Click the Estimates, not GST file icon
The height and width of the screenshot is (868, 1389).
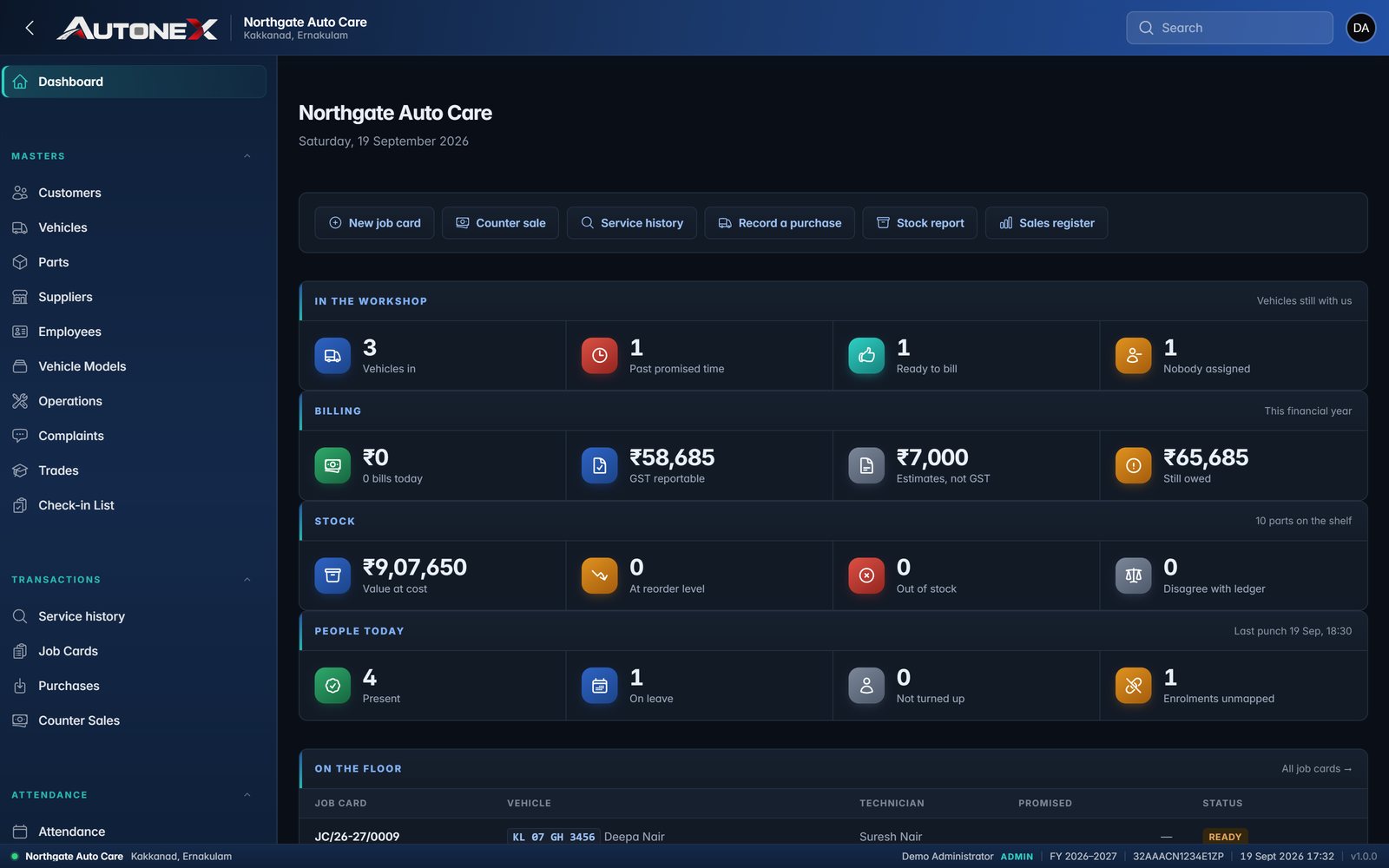click(866, 466)
